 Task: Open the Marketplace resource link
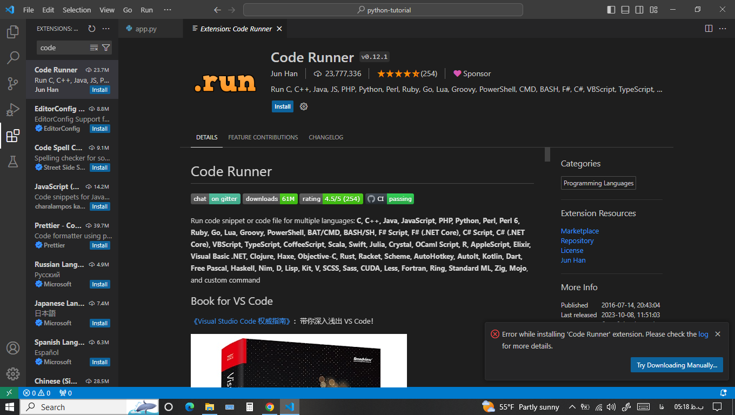coord(580,231)
